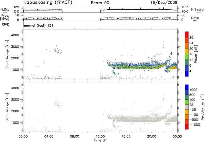
Task: Click the 'N.Sky' legend label
Action: tap(5, 9)
